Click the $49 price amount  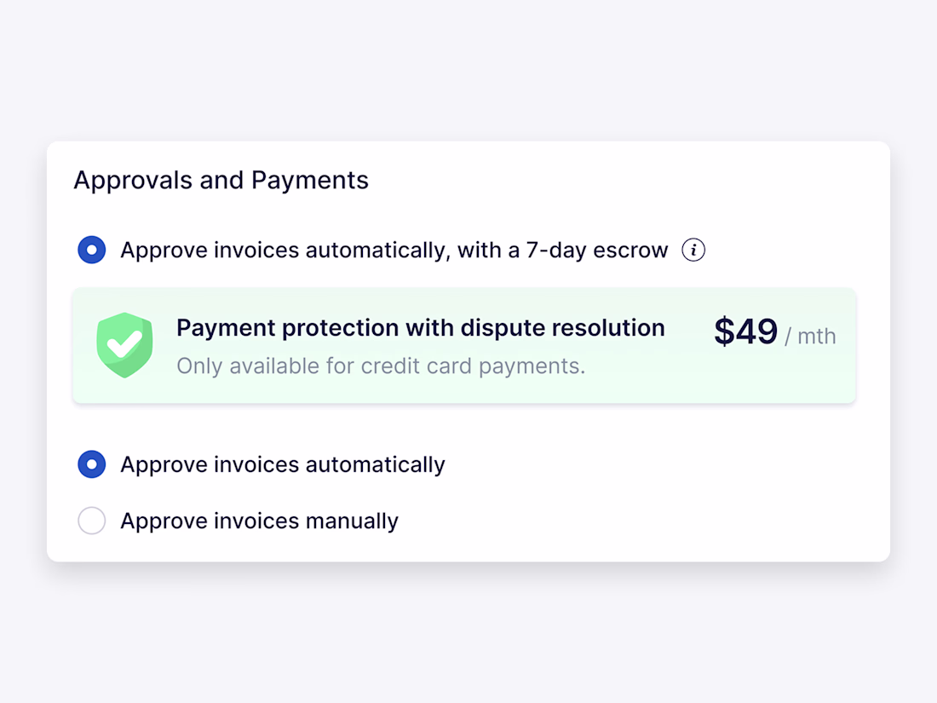(745, 331)
